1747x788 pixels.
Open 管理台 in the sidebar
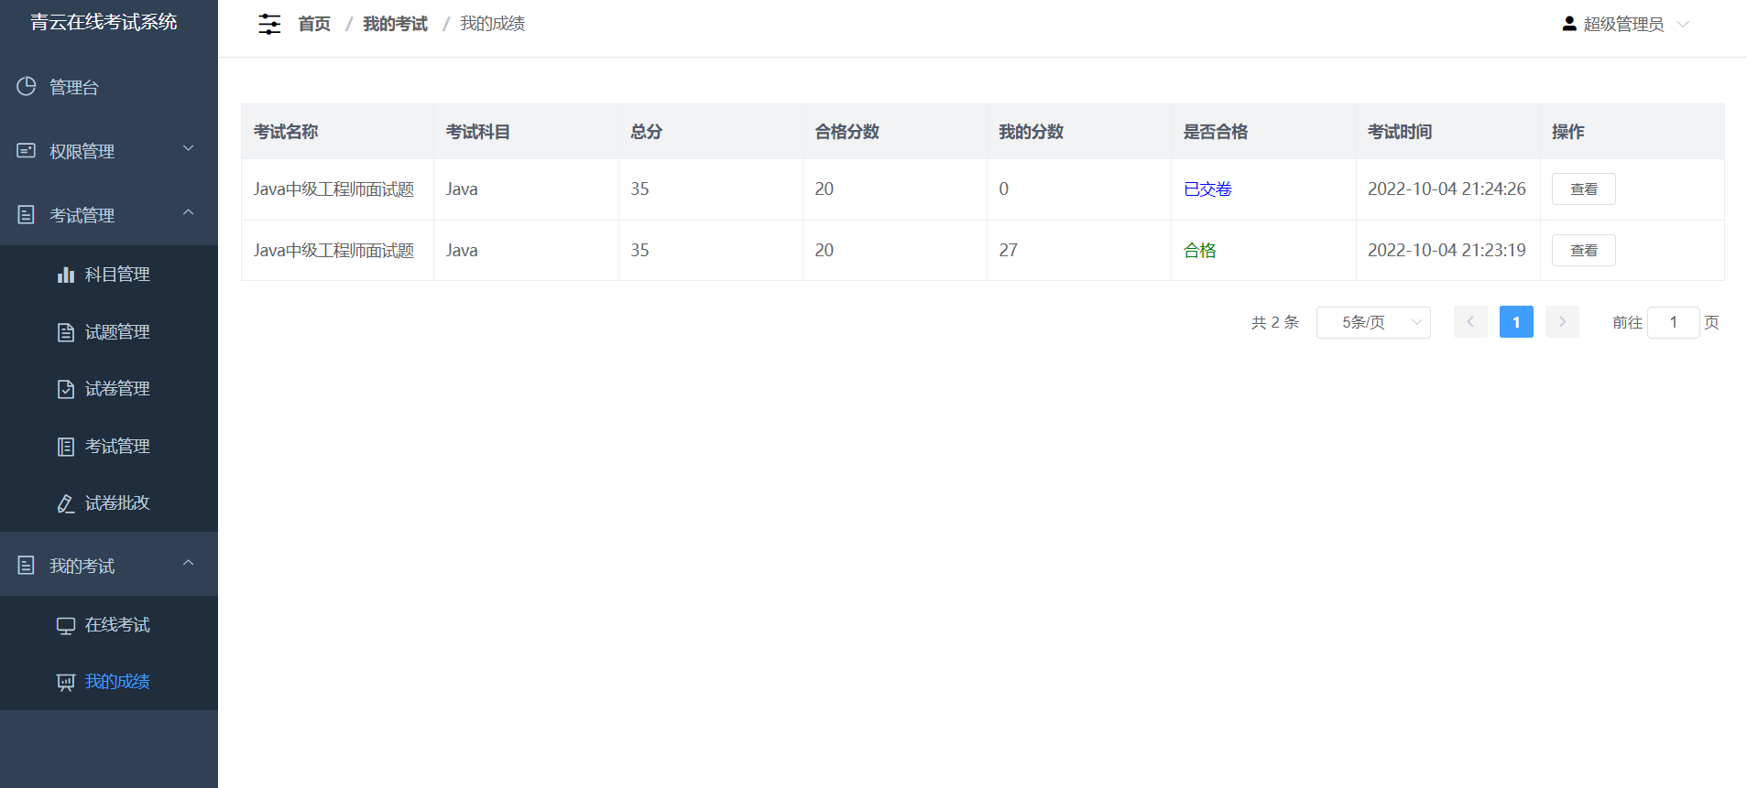(x=109, y=87)
